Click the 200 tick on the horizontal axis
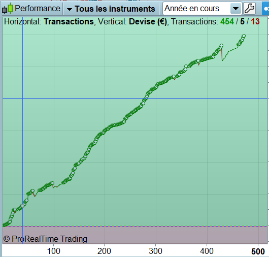Image resolution: width=269 pixels, height=257 pixels. pyautogui.click(x=104, y=251)
